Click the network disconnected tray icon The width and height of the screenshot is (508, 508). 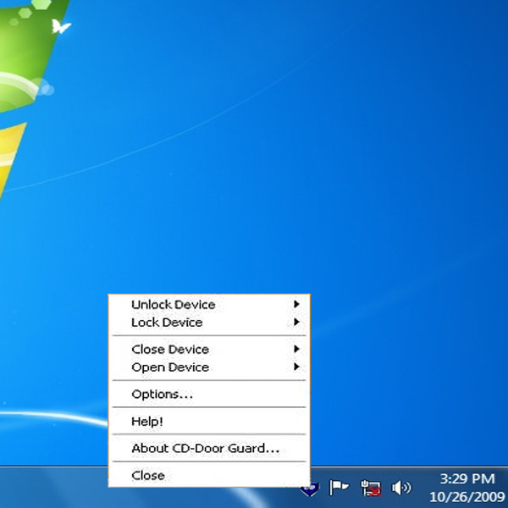coord(371,488)
